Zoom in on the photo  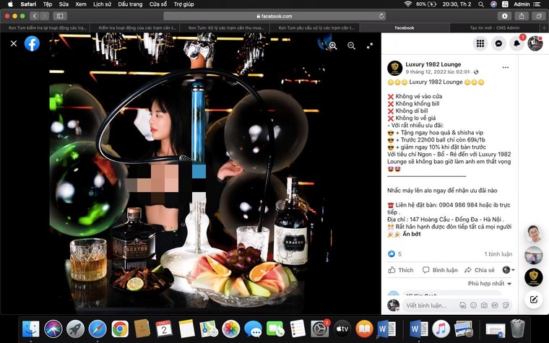click(333, 45)
